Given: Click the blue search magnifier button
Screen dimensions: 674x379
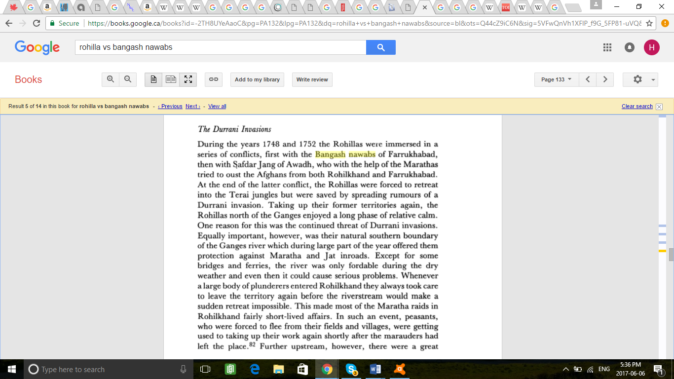Looking at the screenshot, I should coord(381,47).
